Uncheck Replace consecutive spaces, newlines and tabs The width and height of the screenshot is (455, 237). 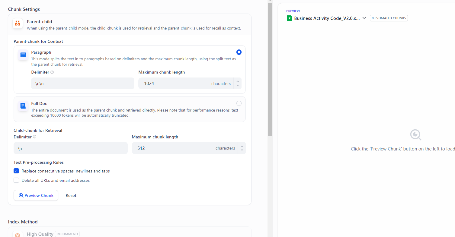(x=16, y=171)
